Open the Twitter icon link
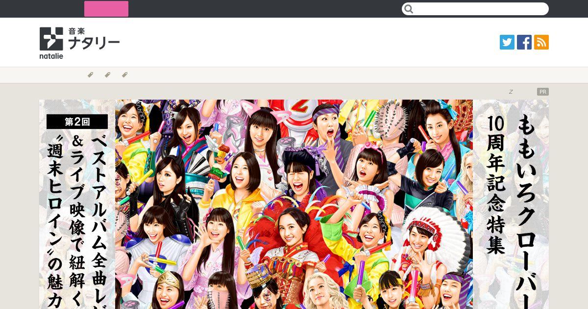Viewport: 588px width, 309px height. [507, 42]
